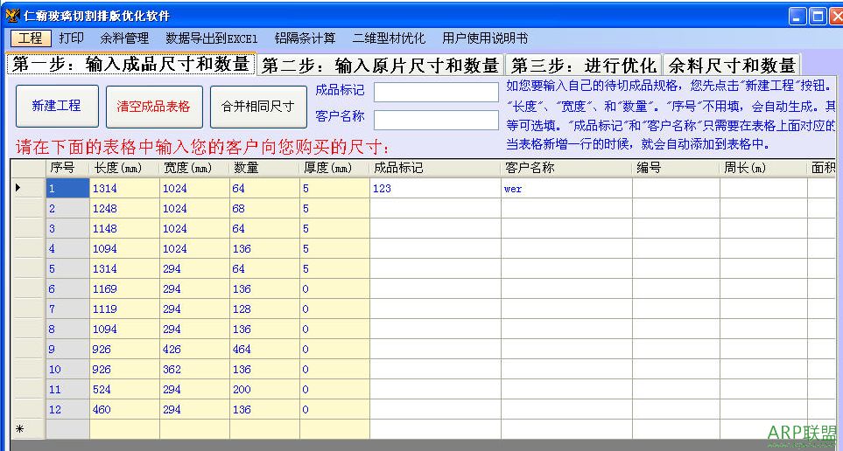Open the 打印 menu
Image resolution: width=843 pixels, height=451 pixels.
coord(71,38)
